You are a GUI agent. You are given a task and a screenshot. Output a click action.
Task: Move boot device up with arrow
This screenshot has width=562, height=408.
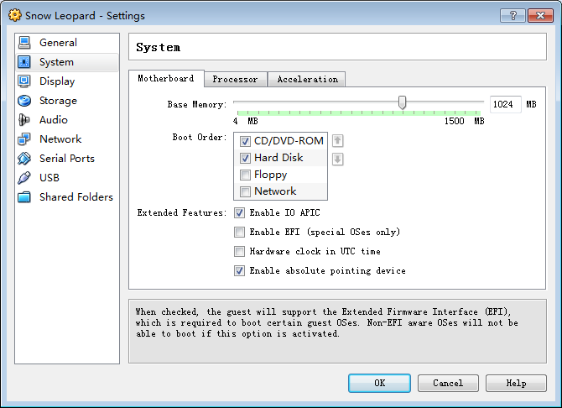tap(337, 141)
